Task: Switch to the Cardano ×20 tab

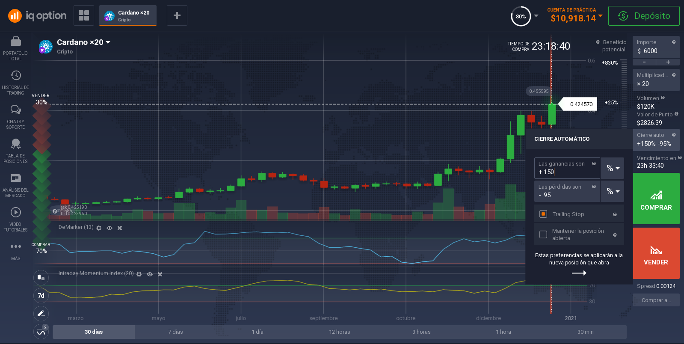Action: tap(128, 15)
